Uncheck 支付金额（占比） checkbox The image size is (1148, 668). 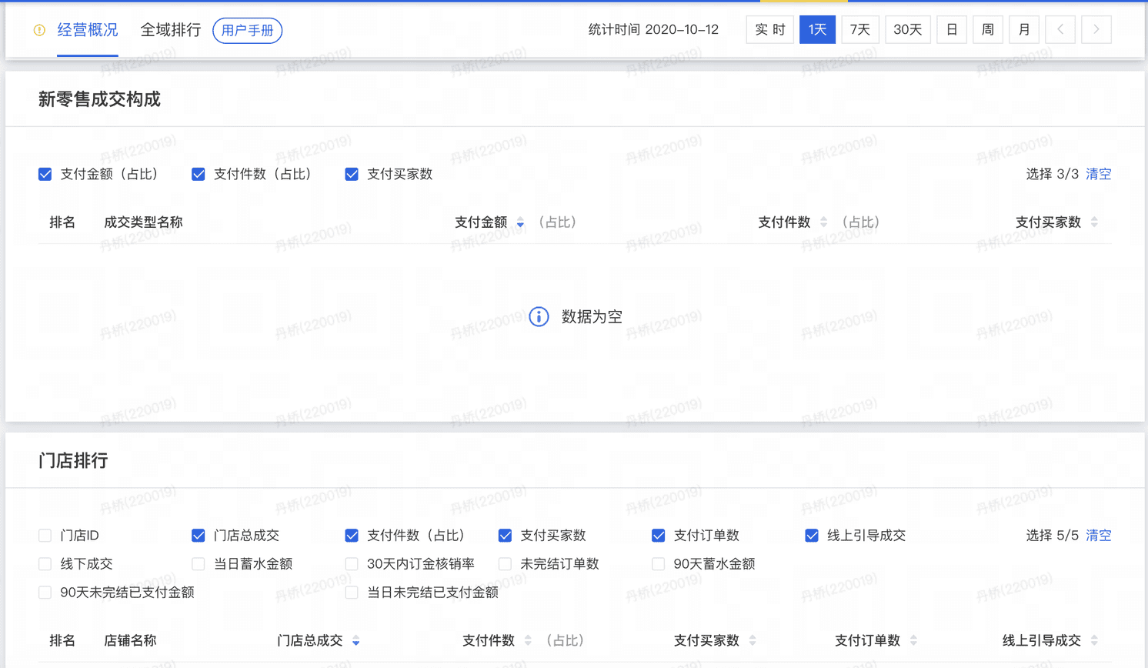[45, 174]
